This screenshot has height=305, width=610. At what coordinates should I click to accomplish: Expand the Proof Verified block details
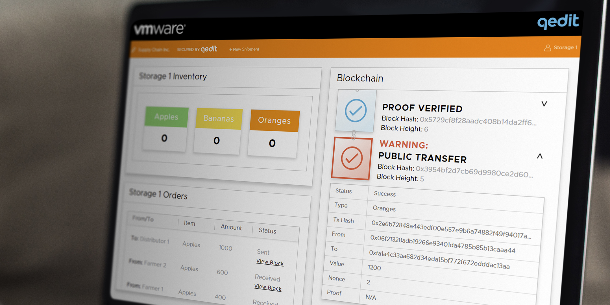pyautogui.click(x=544, y=104)
